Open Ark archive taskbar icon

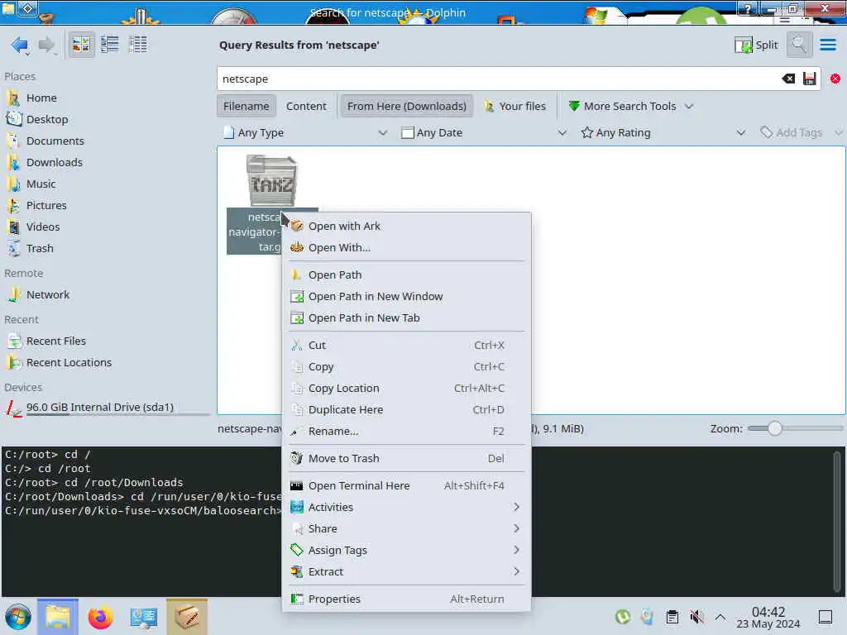187,617
